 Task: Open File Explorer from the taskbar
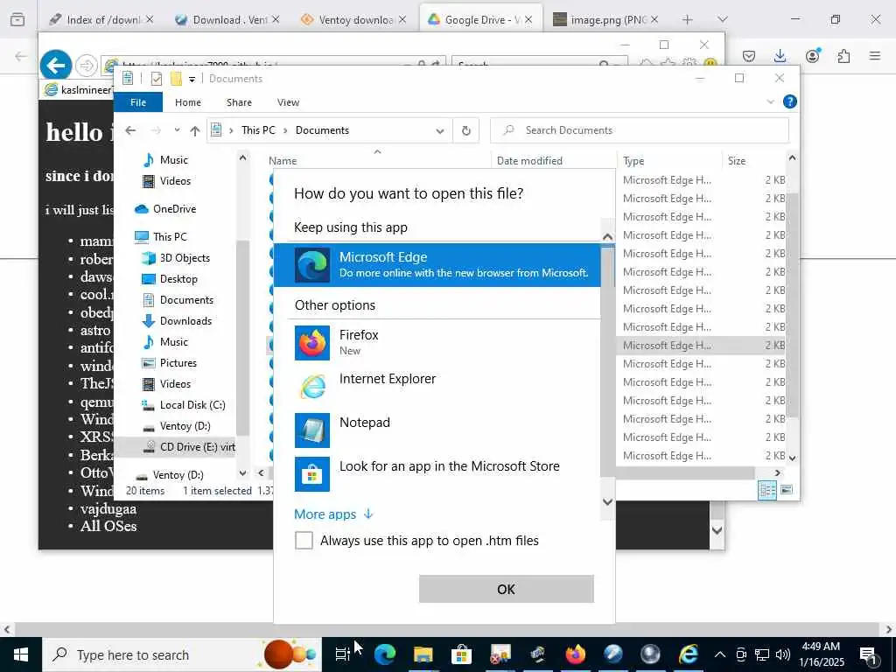coord(423,654)
